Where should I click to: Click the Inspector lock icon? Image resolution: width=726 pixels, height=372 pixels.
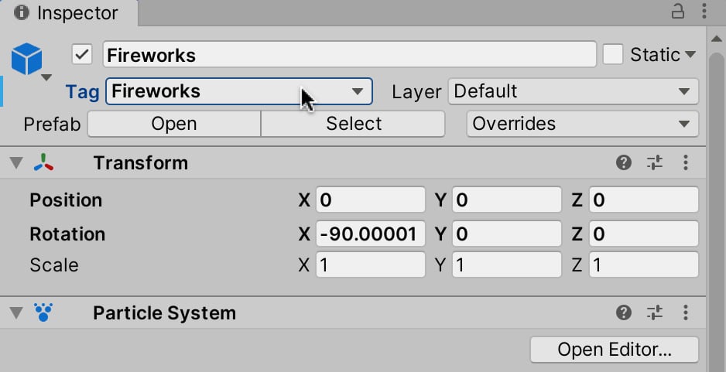[x=677, y=11]
